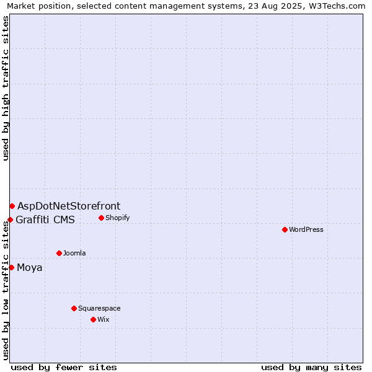
Task: Click the Wix label text
Action: (103, 319)
